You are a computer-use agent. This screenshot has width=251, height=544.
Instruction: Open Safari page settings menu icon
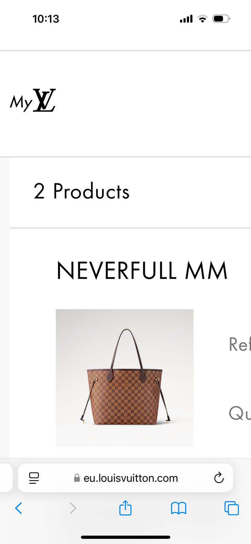coord(34,478)
